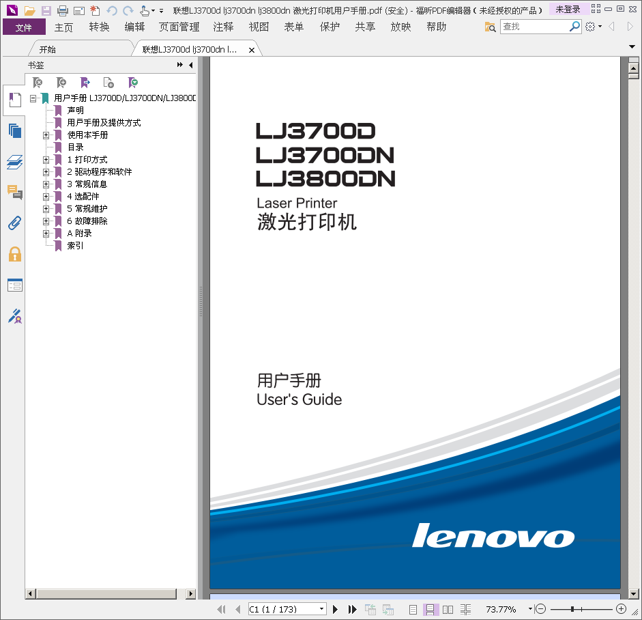Click the bookmark set destination arrow icon
The image size is (642, 620).
(85, 83)
